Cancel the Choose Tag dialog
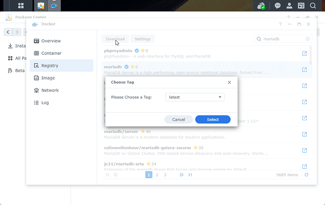 [x=179, y=120]
